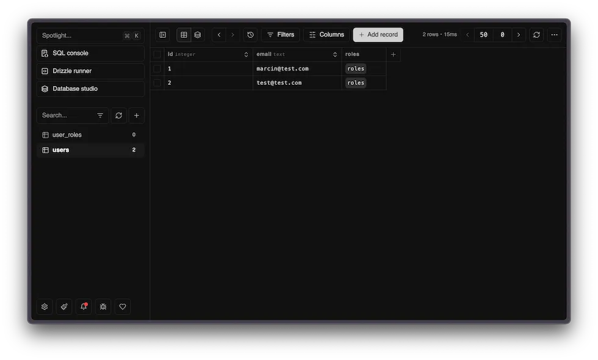Open settings gear in bottom sidebar
This screenshot has height=360, width=598.
(45, 307)
